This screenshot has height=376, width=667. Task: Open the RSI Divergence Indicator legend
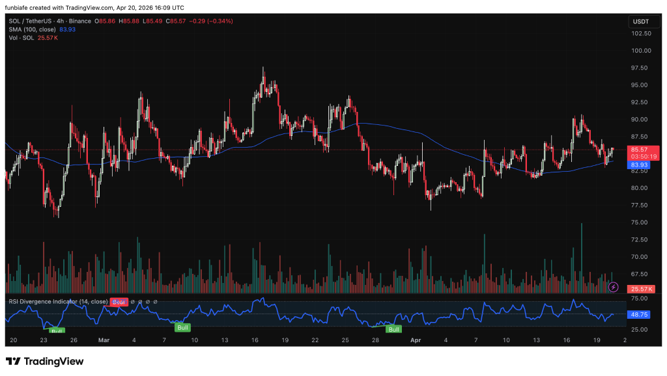tap(57, 302)
